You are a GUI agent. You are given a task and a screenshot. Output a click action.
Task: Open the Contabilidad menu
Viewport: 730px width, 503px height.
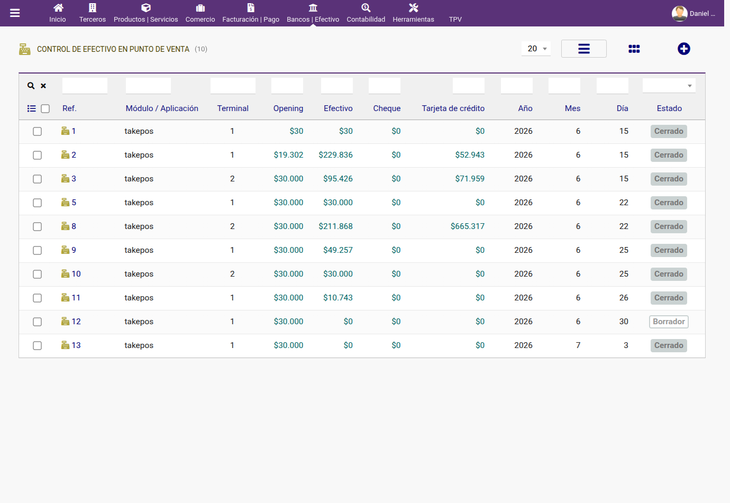click(x=366, y=13)
